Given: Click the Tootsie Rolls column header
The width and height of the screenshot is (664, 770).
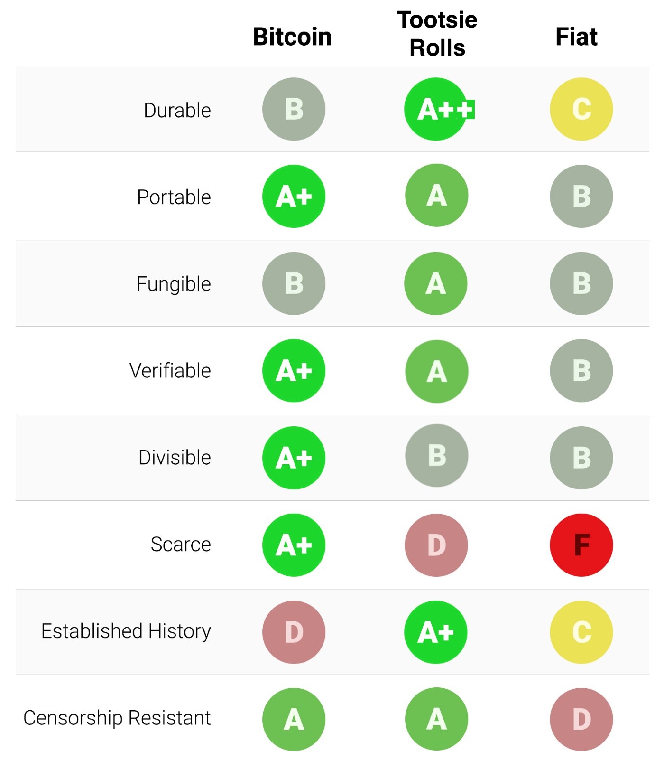Looking at the screenshot, I should 437,34.
